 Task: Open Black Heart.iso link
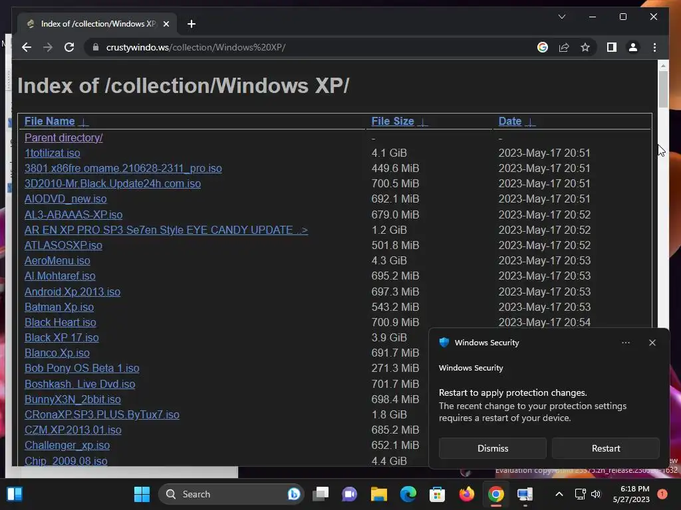tap(61, 322)
